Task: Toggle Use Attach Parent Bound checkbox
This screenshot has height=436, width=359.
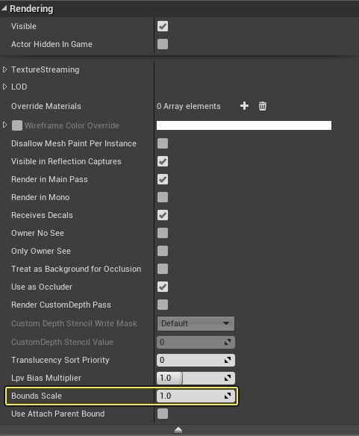Action: click(x=163, y=414)
